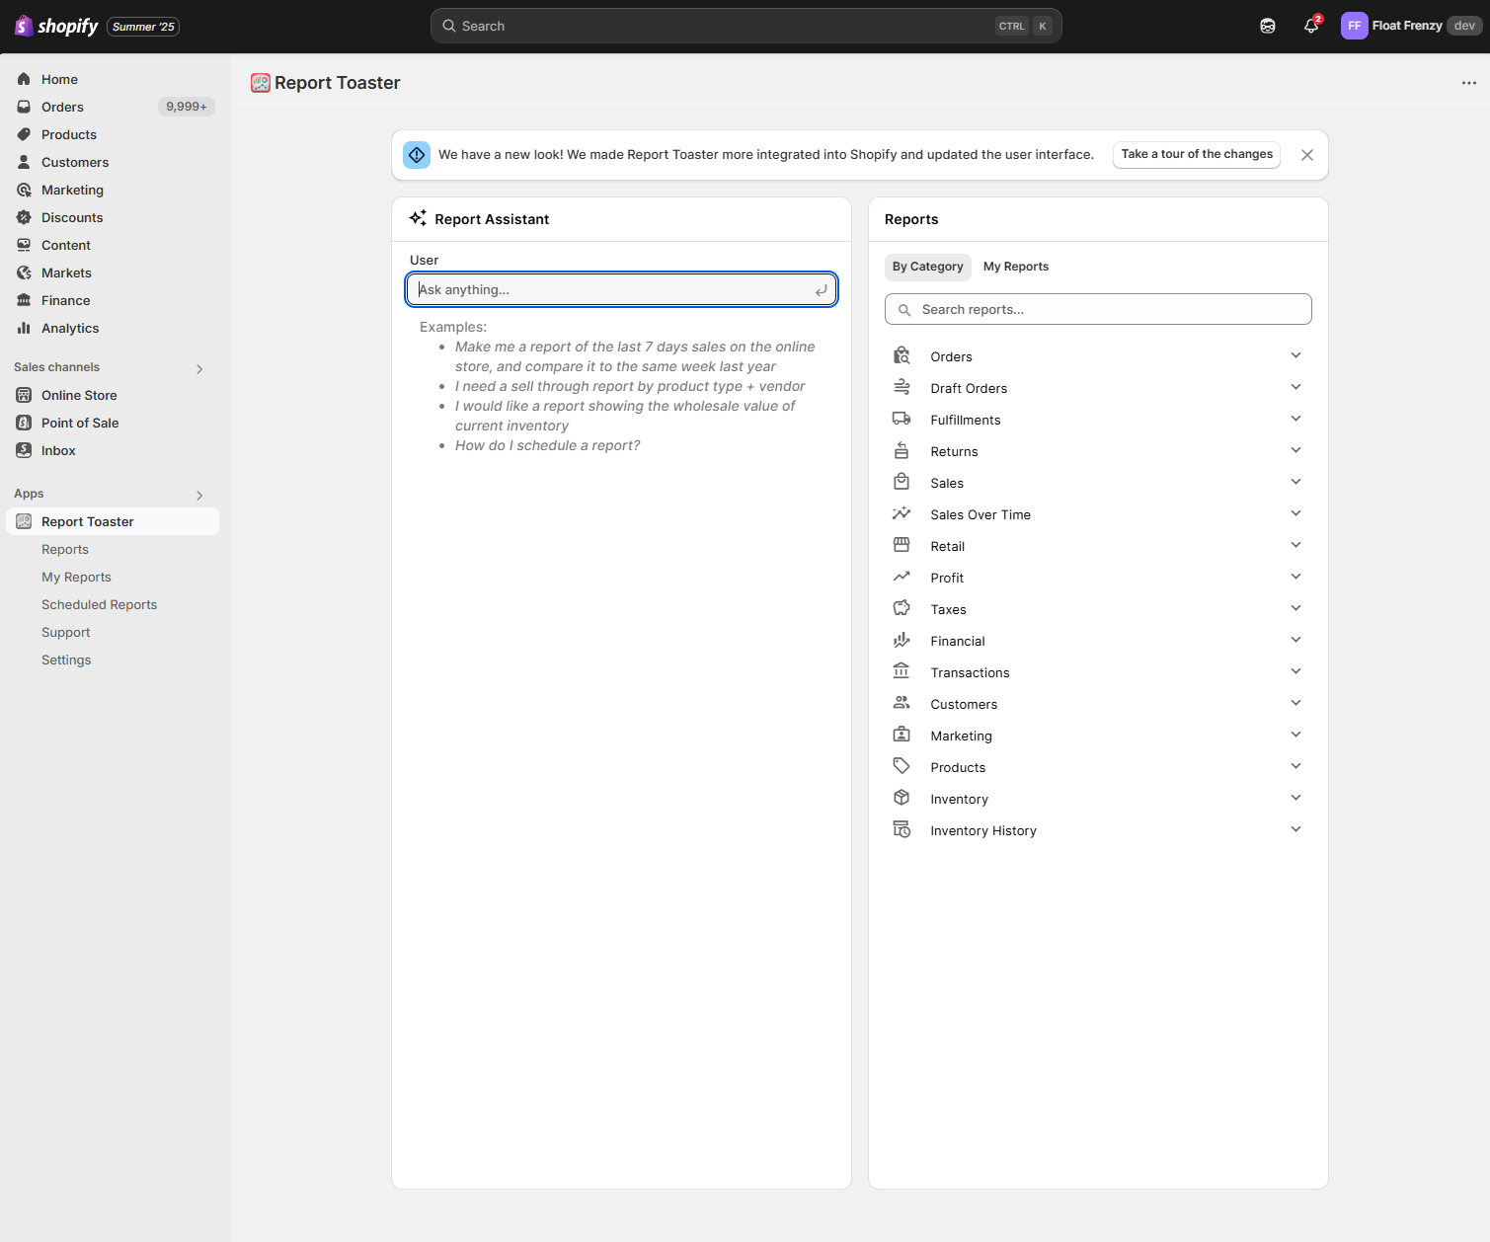The height and width of the screenshot is (1242, 1490).
Task: Click the notifications bell icon
Action: coord(1310,27)
